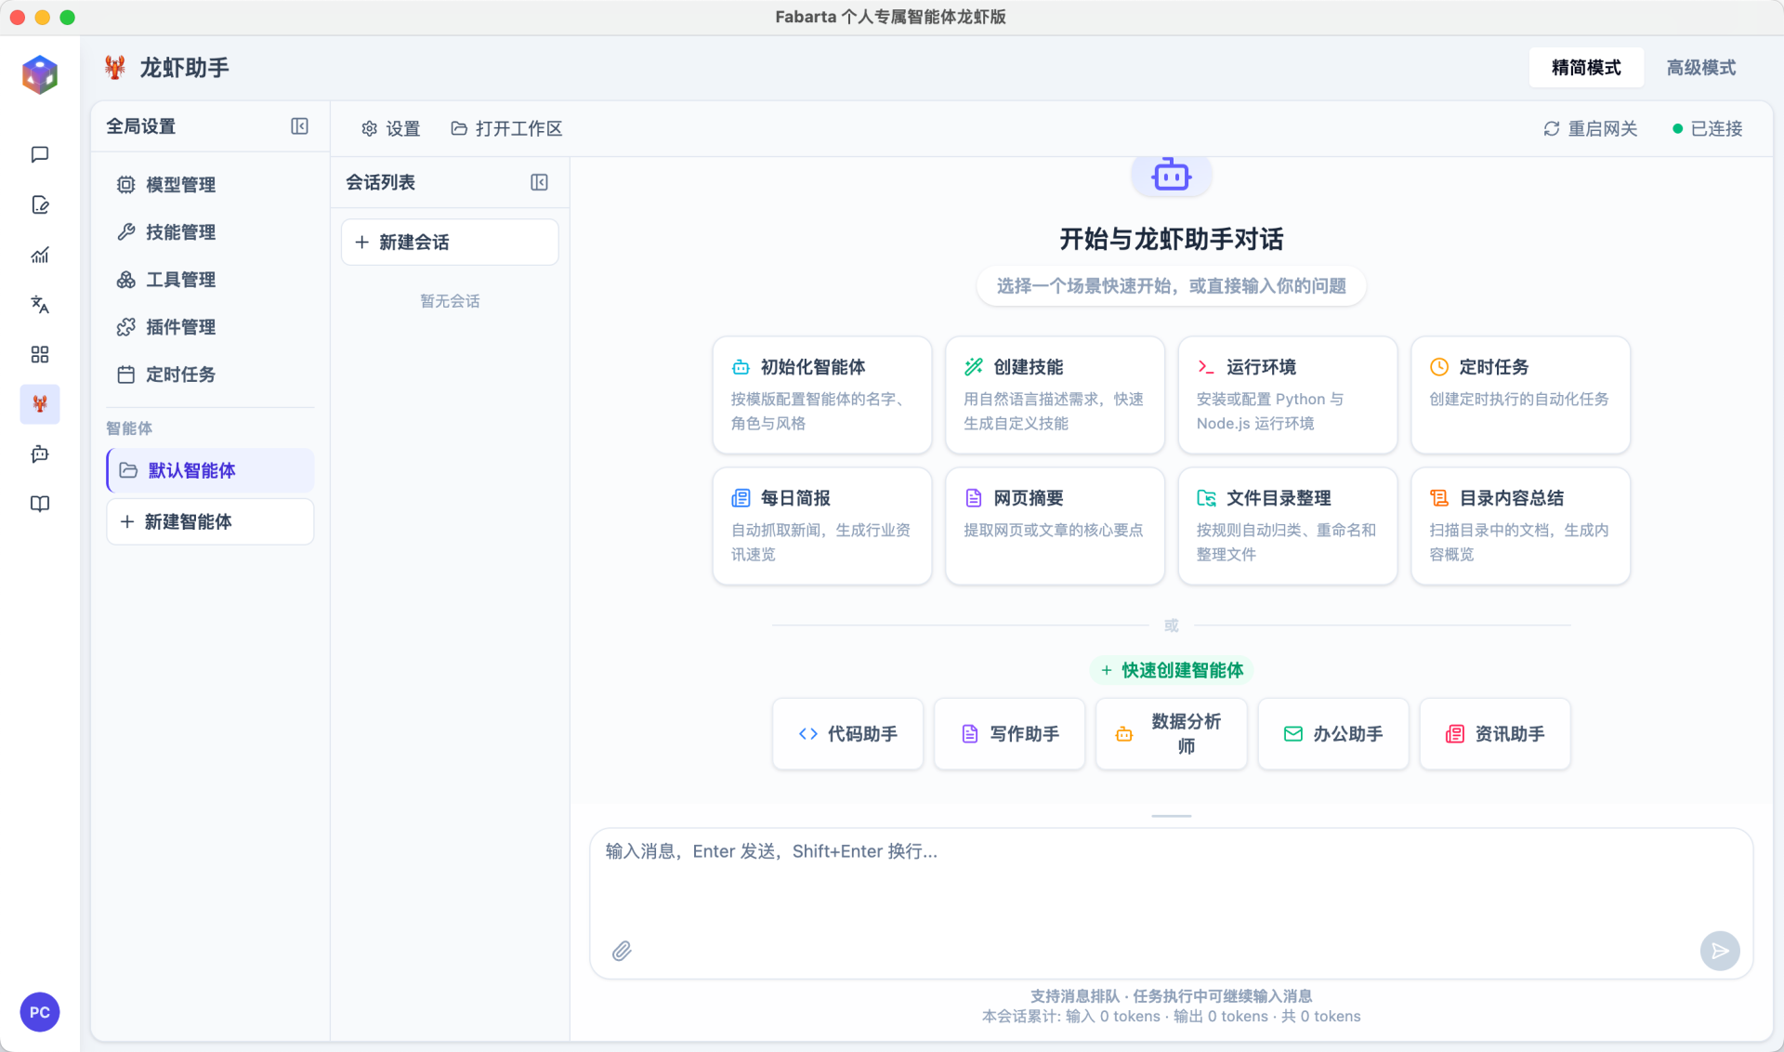Select the lobster icon in the sidebar
This screenshot has width=1784, height=1052.
pyautogui.click(x=40, y=404)
